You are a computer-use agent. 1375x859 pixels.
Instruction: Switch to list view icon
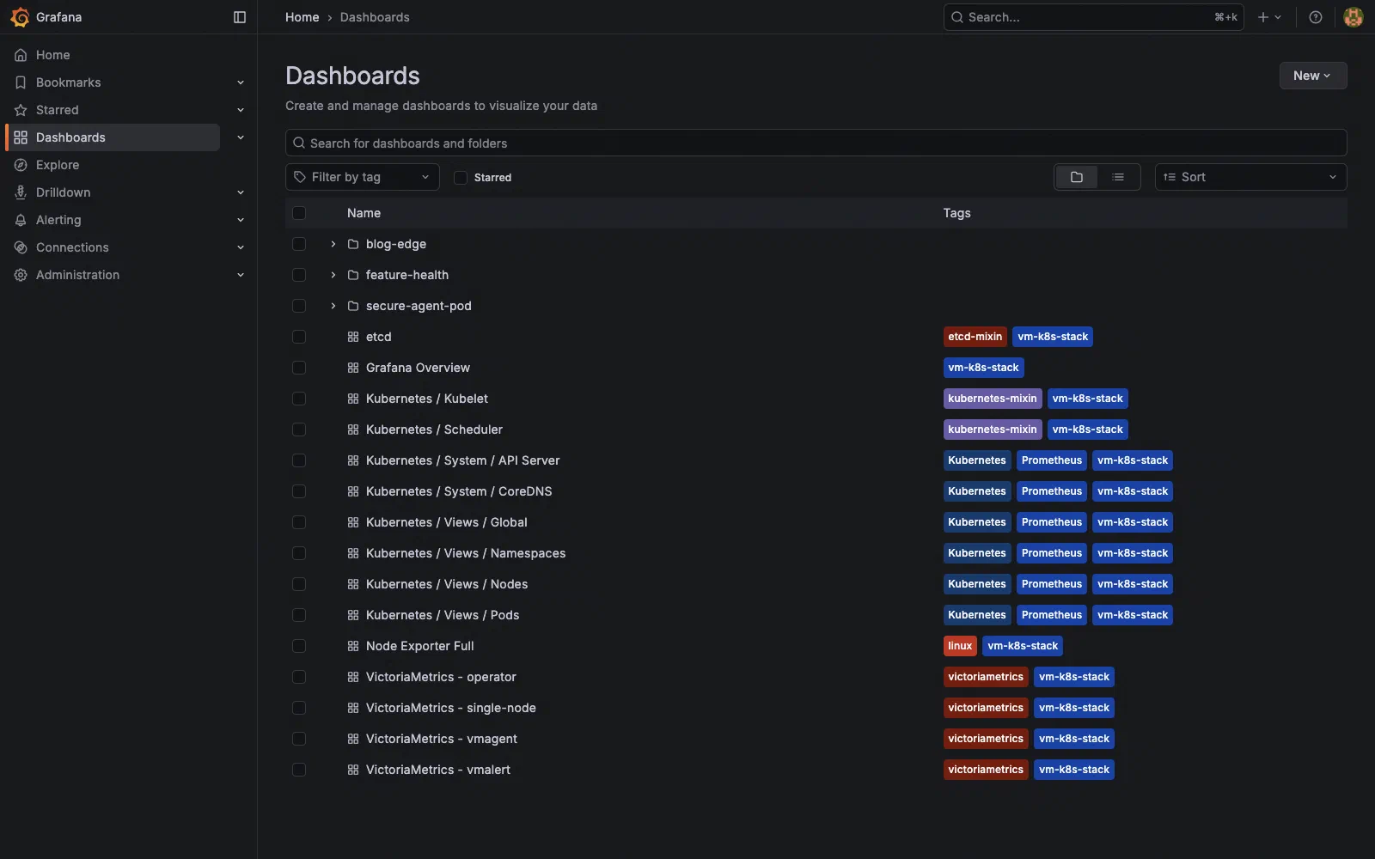[1118, 177]
